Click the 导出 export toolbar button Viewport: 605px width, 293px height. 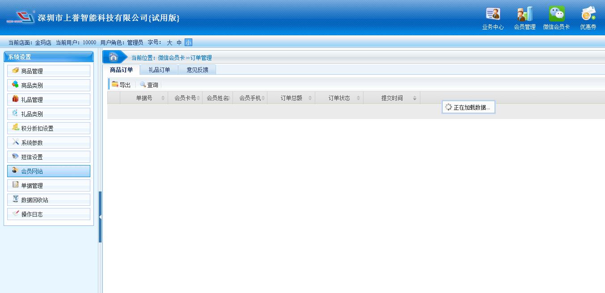121,85
